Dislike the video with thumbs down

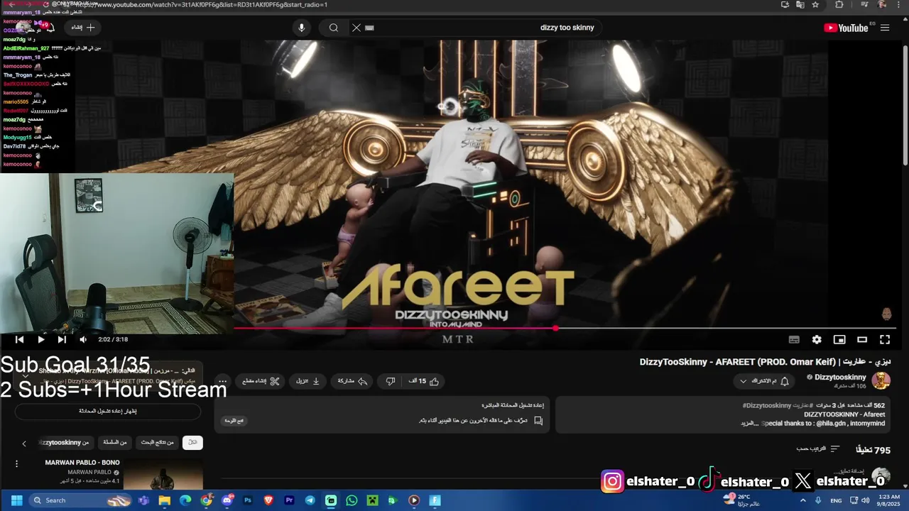coord(390,381)
